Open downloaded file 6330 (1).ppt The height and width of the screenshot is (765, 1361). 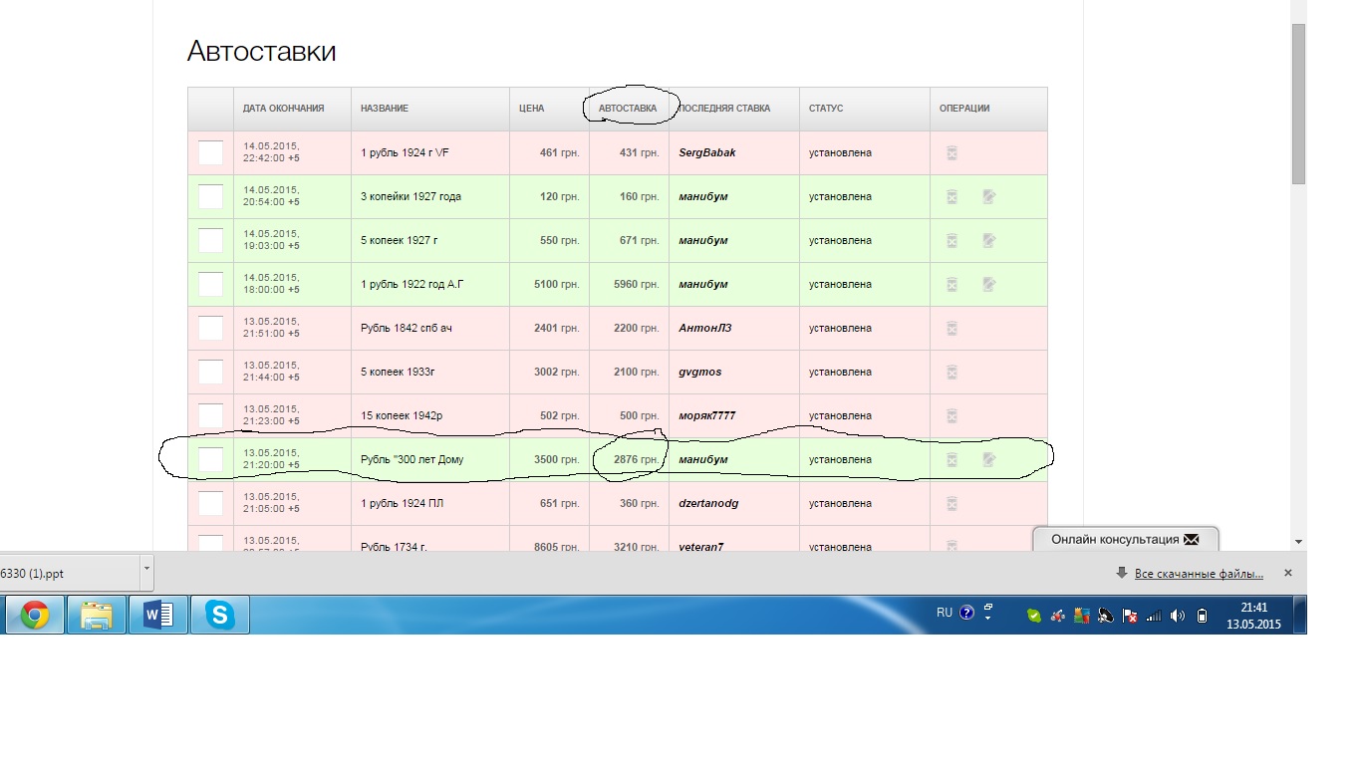point(68,573)
